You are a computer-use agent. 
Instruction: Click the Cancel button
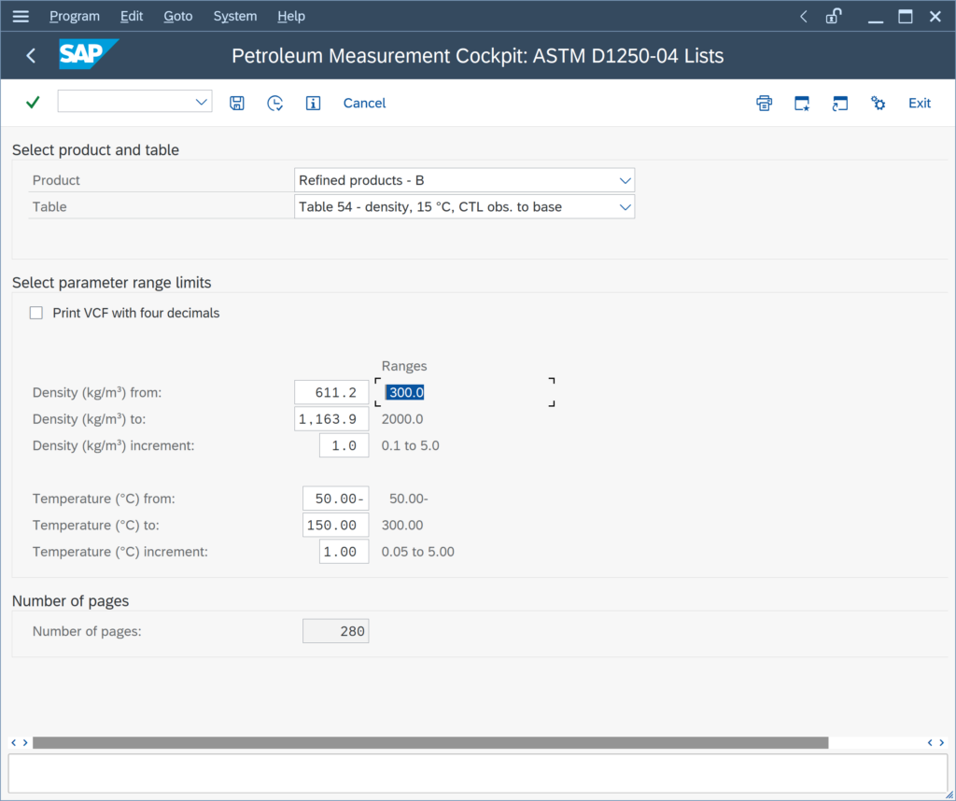[x=364, y=103]
